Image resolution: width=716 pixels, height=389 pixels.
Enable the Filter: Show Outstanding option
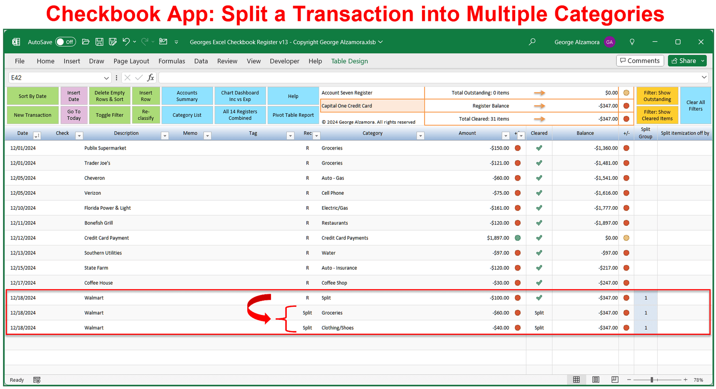click(657, 96)
